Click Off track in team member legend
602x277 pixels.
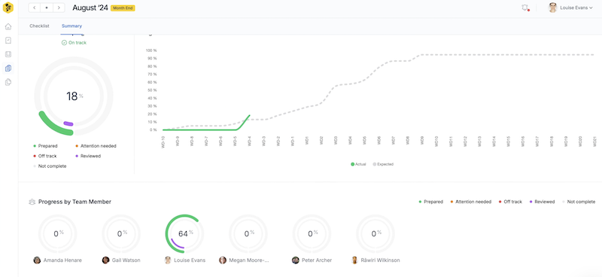click(510, 202)
